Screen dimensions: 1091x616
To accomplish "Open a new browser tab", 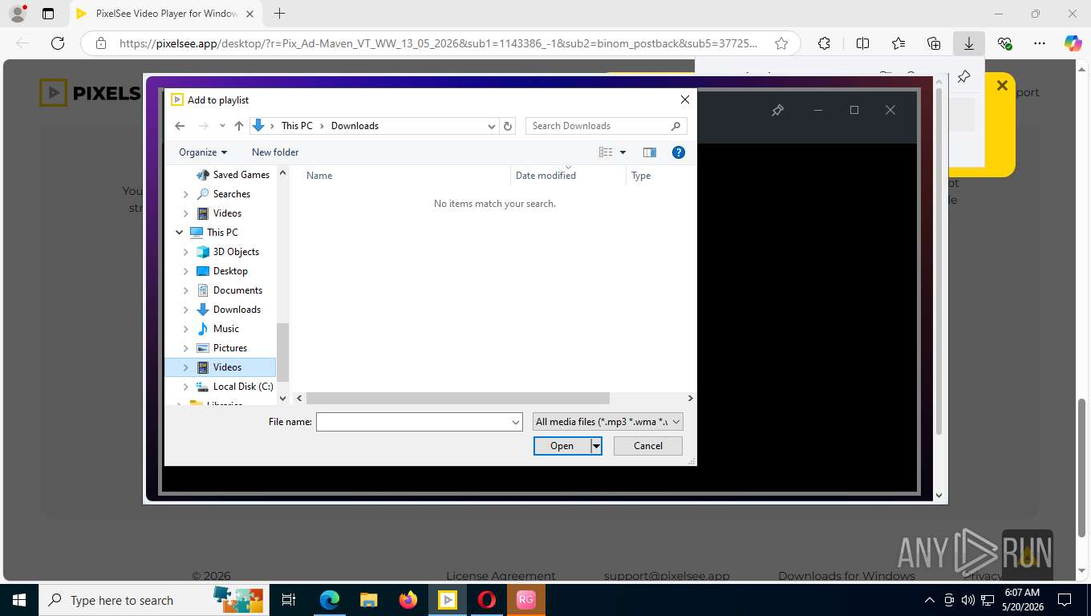I will pos(279,14).
